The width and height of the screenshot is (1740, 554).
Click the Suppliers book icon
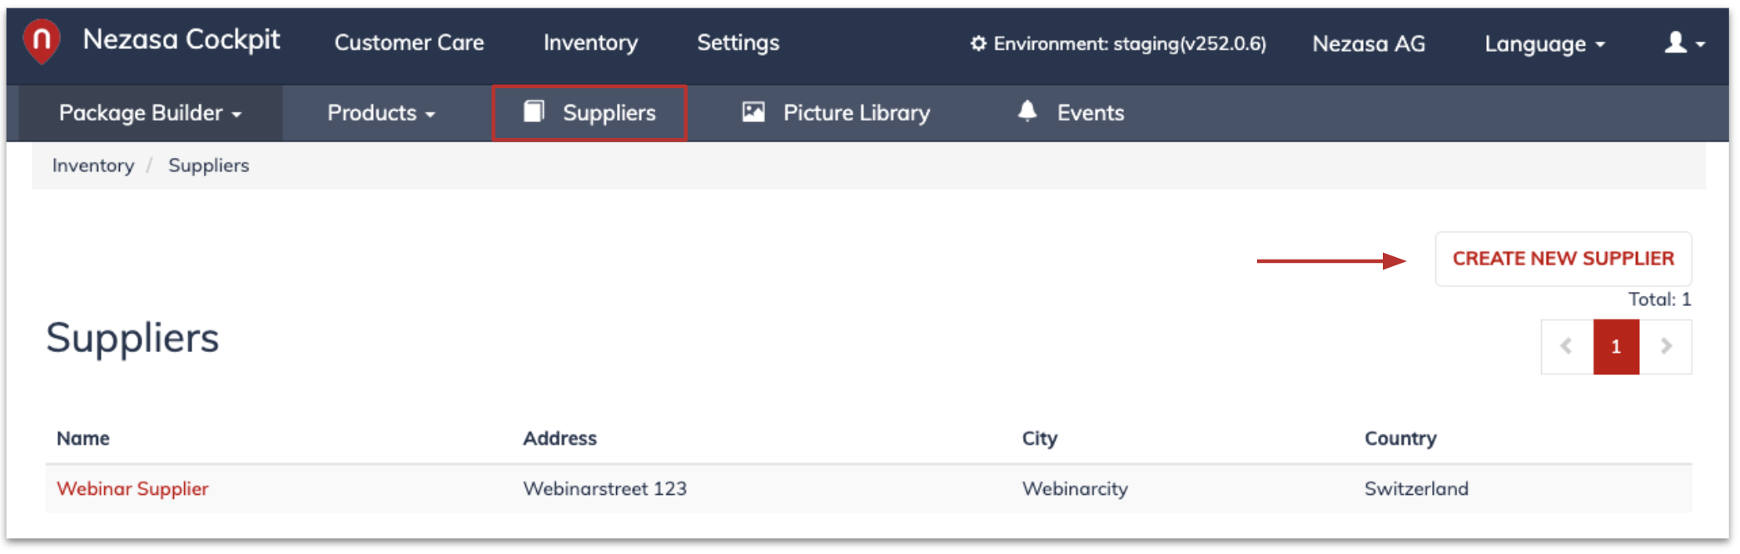(x=534, y=111)
